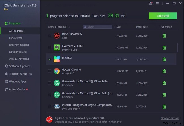The height and width of the screenshot is (126, 184).
Task: Click trash icon for first Grammarly row
Action: 164,83
